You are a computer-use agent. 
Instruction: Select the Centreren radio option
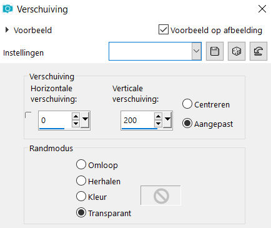[x=187, y=104]
